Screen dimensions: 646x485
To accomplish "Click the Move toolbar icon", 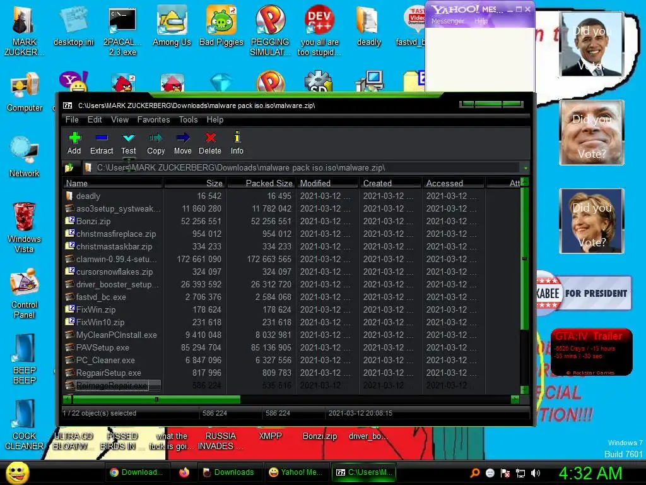I will [182, 143].
